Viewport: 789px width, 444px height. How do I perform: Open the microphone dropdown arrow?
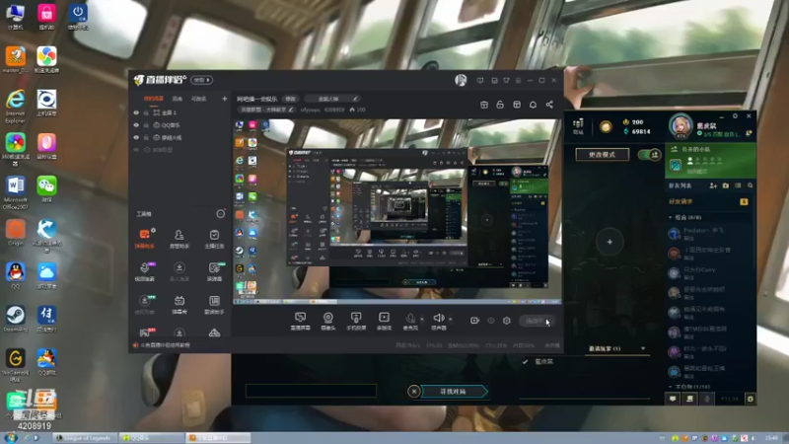pyautogui.click(x=422, y=319)
